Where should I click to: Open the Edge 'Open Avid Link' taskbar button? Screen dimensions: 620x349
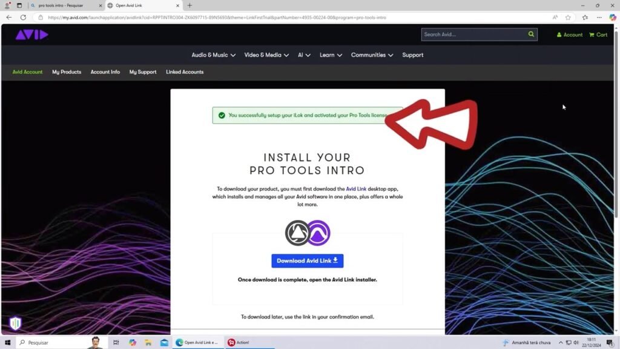[197, 342]
